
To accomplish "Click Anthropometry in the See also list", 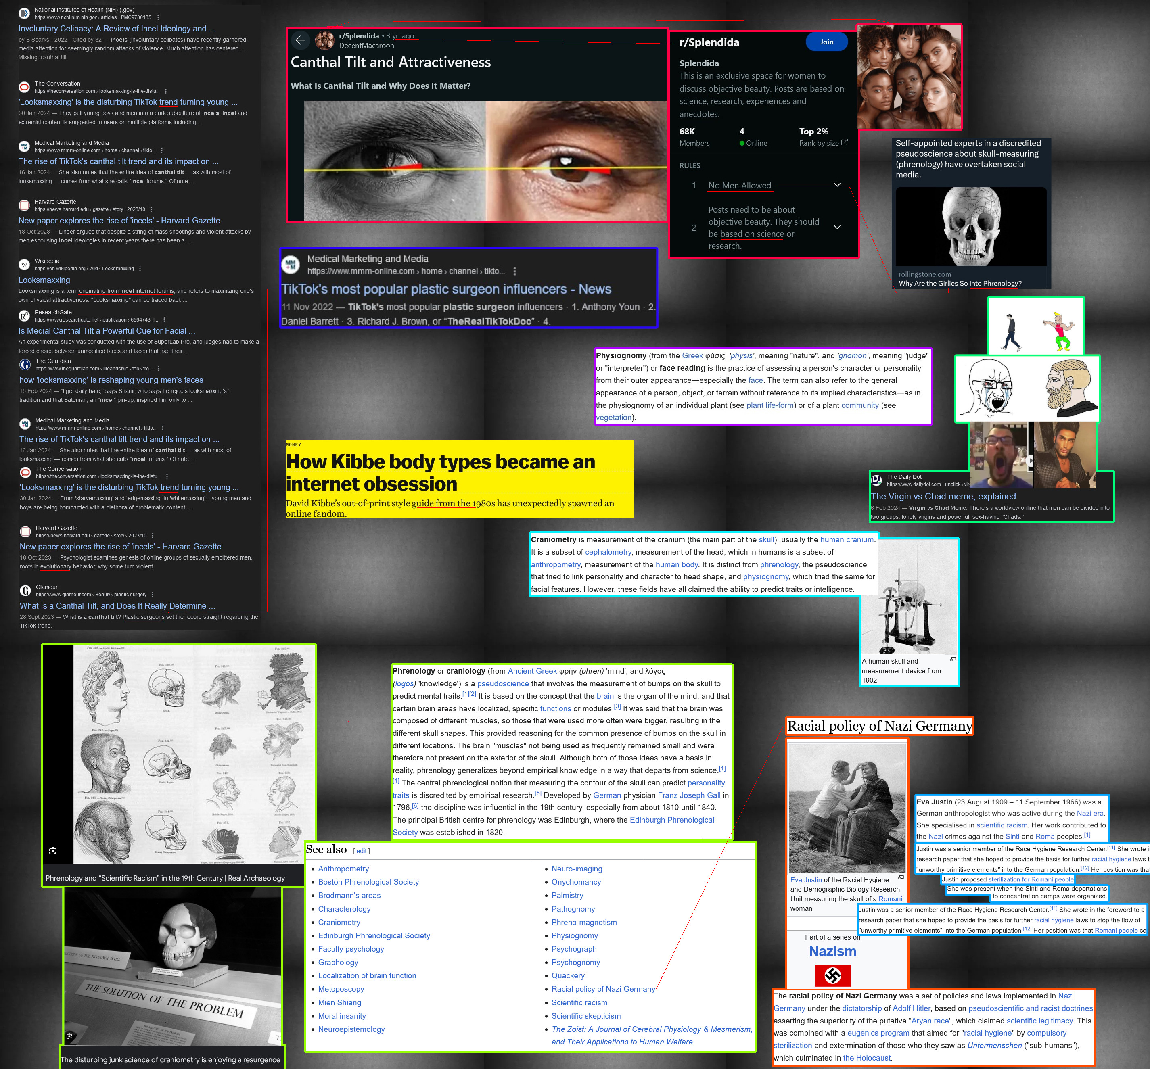I will 343,868.
